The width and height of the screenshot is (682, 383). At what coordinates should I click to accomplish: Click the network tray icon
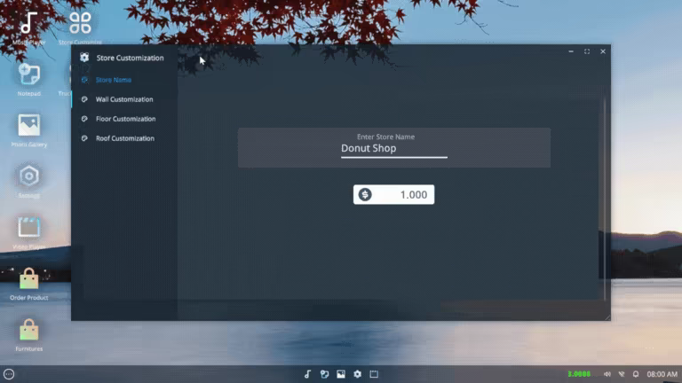point(622,374)
